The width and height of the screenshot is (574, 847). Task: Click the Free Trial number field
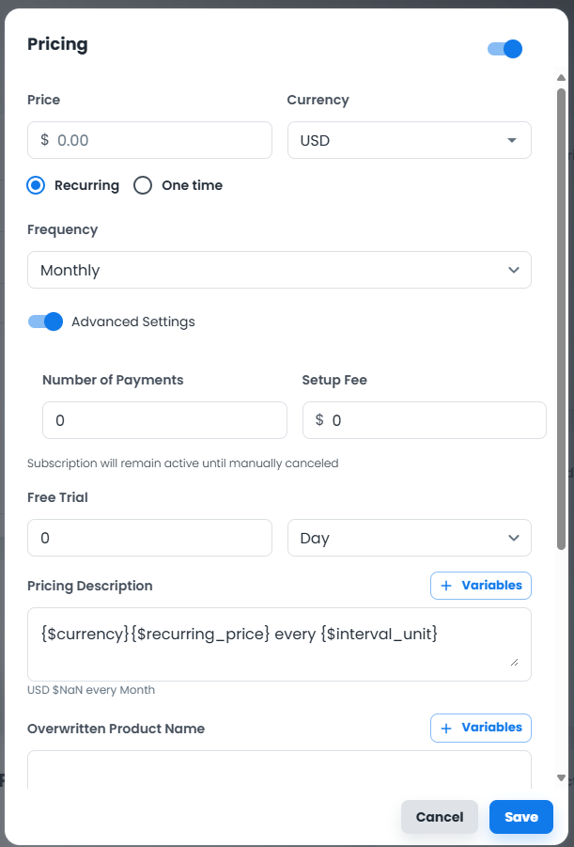coord(149,538)
